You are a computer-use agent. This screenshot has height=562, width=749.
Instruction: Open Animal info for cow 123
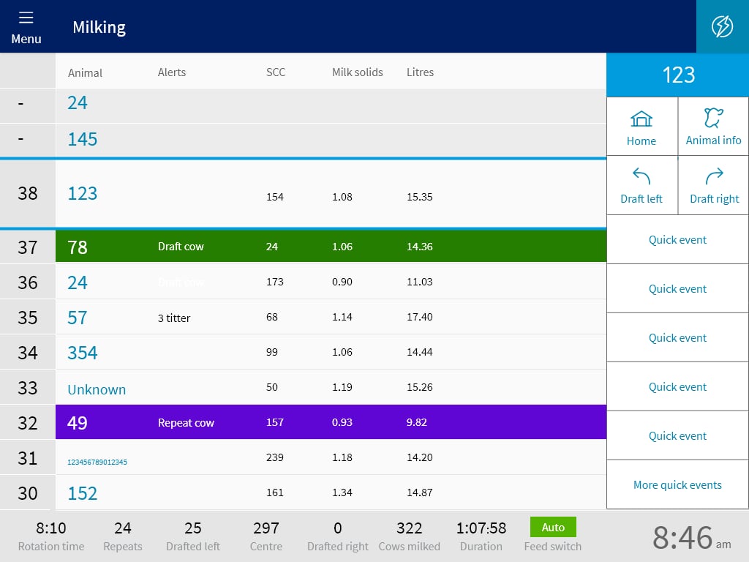[713, 126]
